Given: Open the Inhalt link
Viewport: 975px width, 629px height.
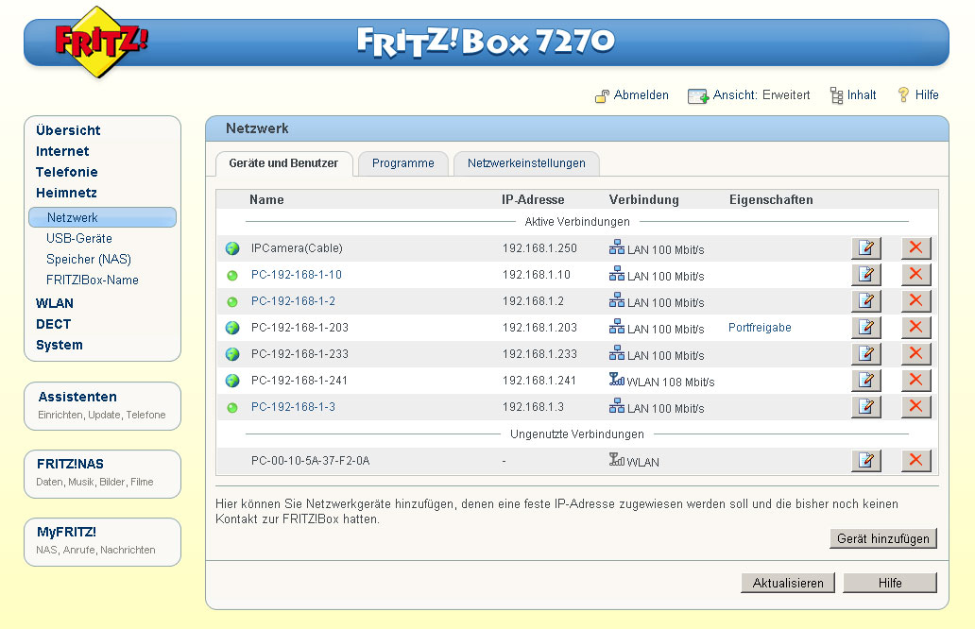Looking at the screenshot, I should tap(862, 95).
